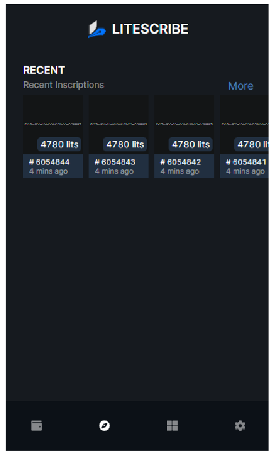Viewport: 276px width, 457px height.
Task: Open the grid apps icon
Action: (172, 426)
